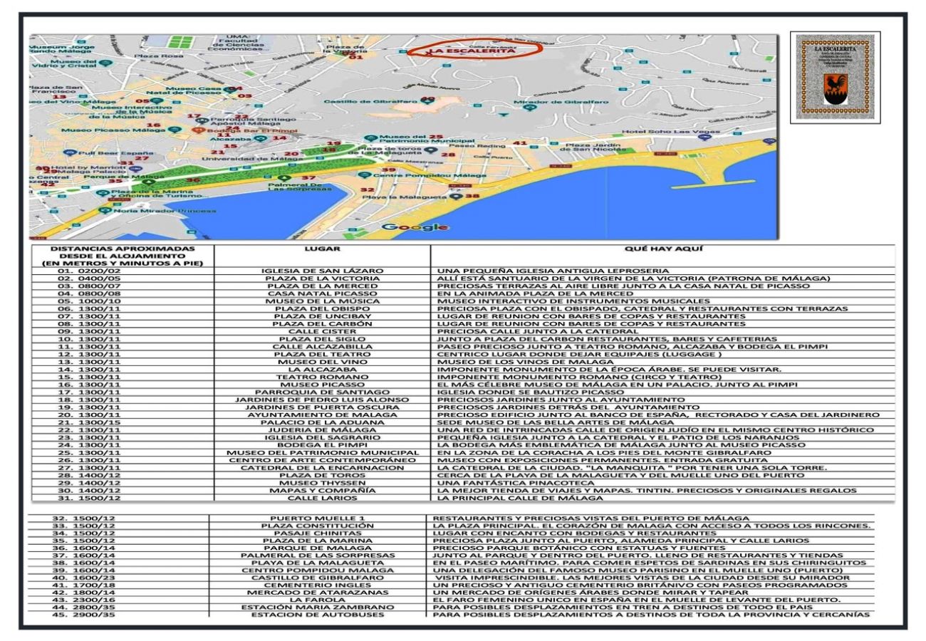Select the Centre Pompidou Málaga pin
926x641 pixels.
coord(365,174)
